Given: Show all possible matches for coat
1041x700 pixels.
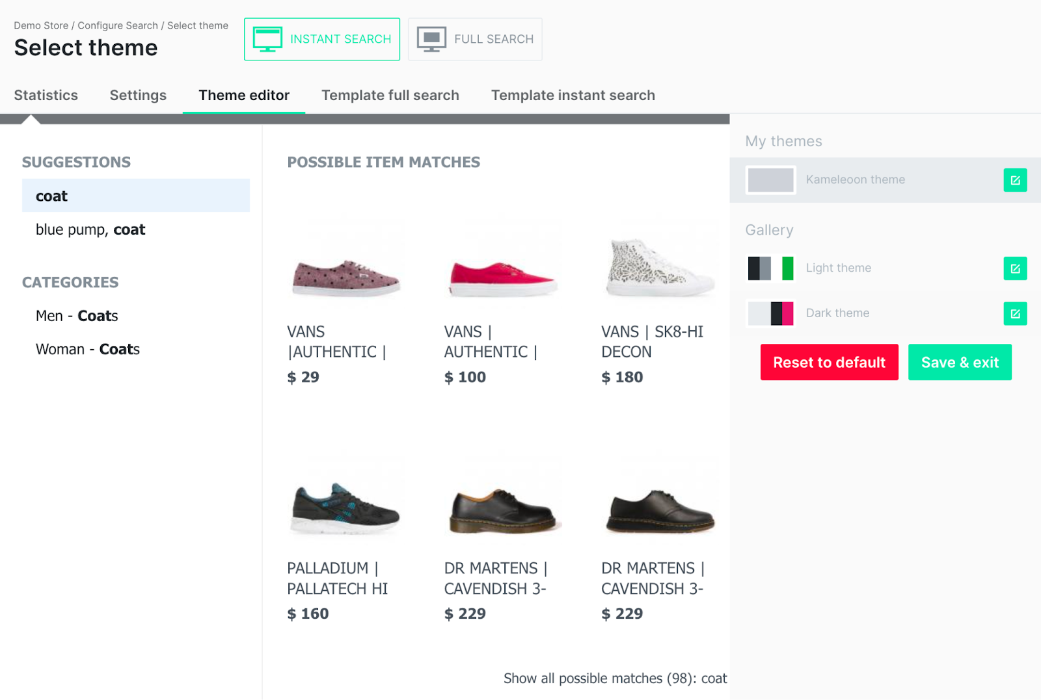Looking at the screenshot, I should (615, 679).
